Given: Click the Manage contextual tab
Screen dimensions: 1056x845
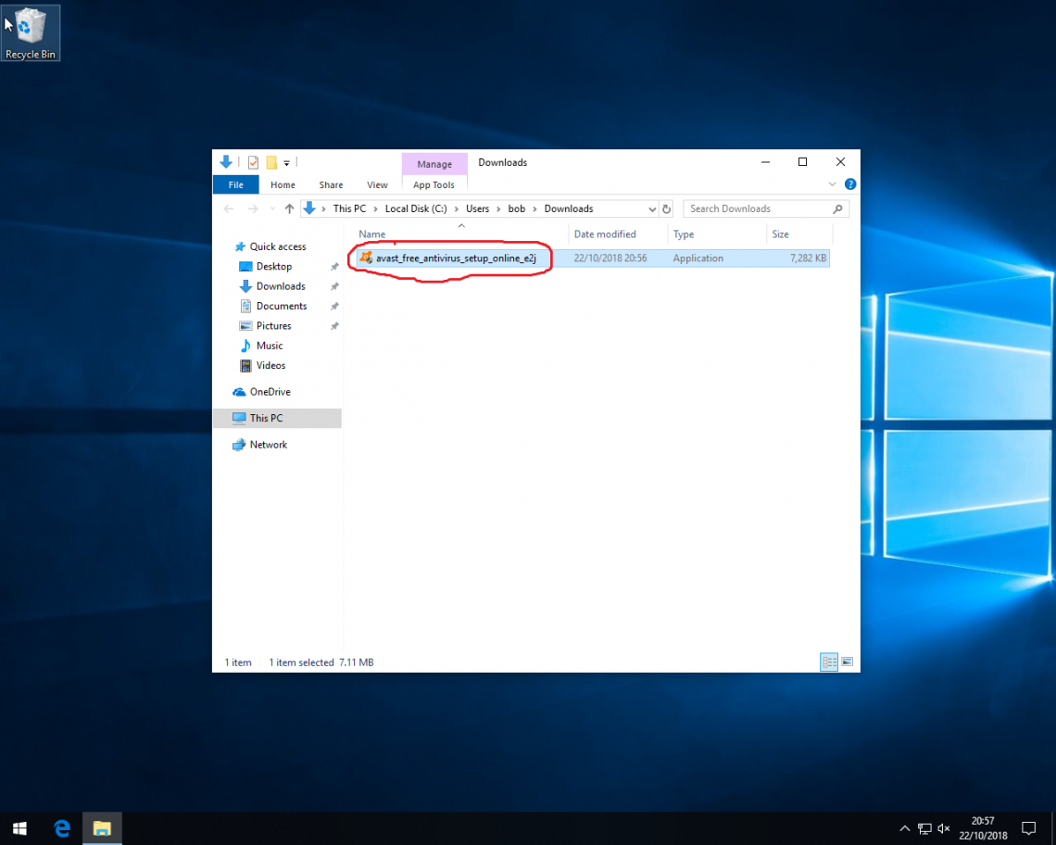Looking at the screenshot, I should tap(434, 164).
